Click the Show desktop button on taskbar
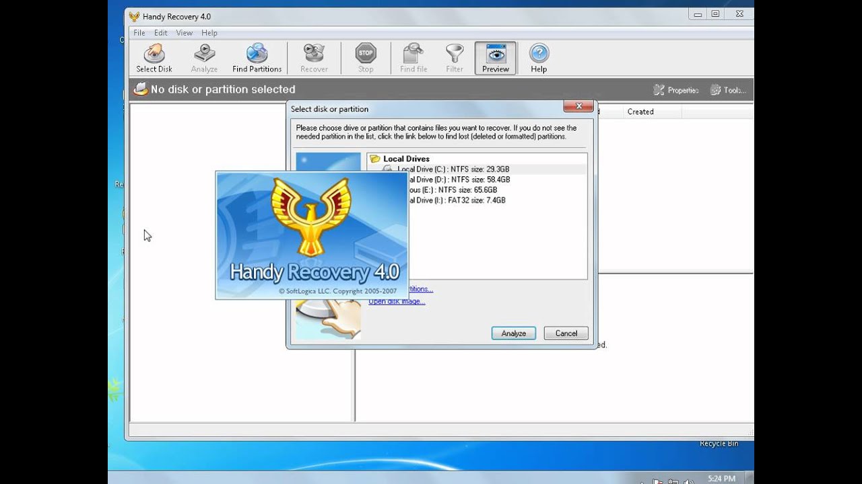This screenshot has width=862, height=484. [750, 479]
